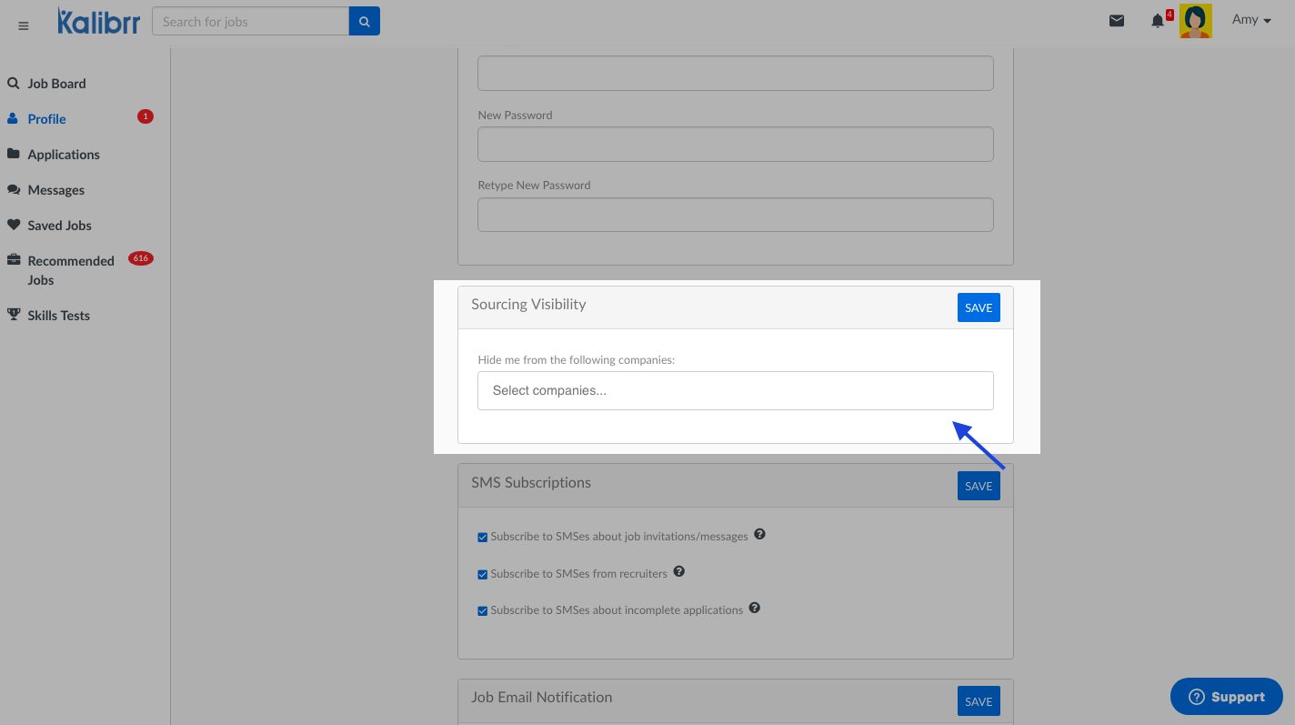1295x725 pixels.
Task: Click the search magnifier button
Action: click(364, 22)
